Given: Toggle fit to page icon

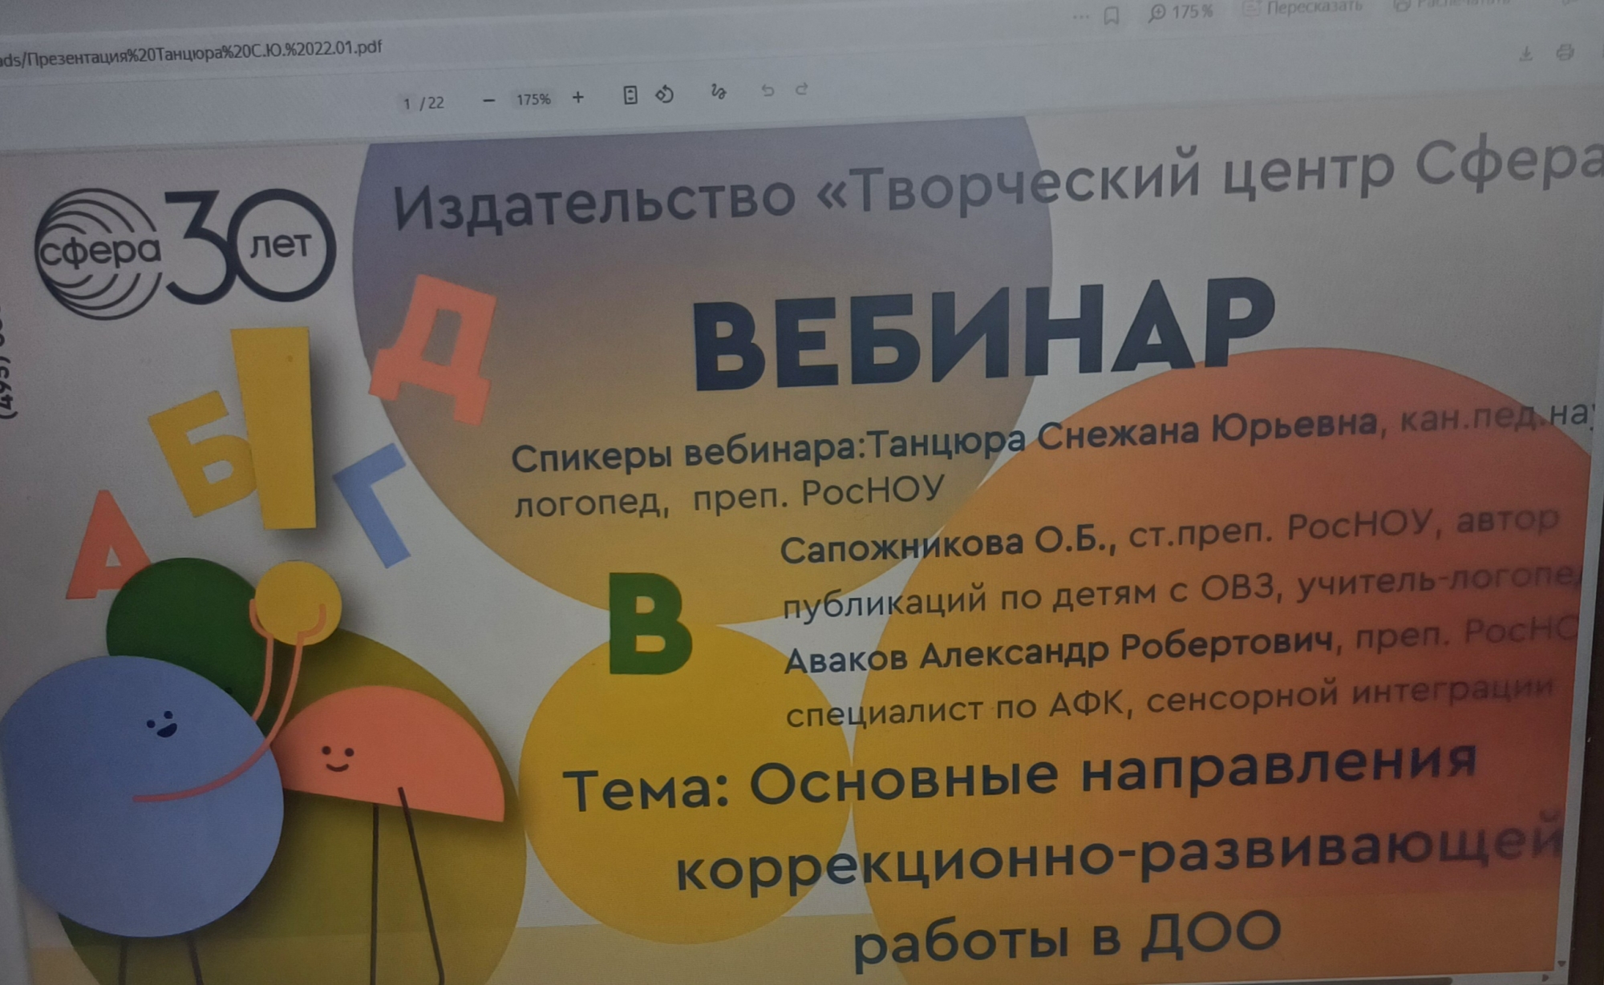Looking at the screenshot, I should [630, 95].
